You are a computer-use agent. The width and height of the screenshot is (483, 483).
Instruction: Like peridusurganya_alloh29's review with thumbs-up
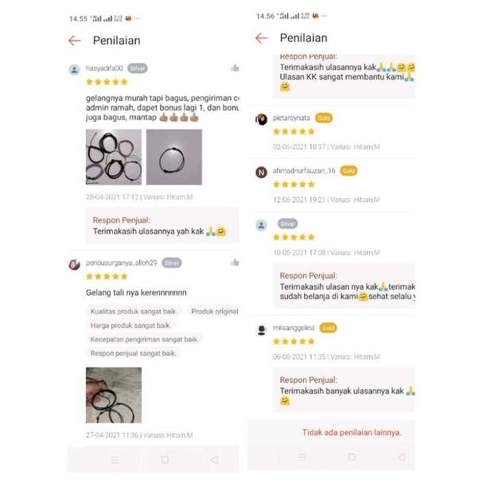click(x=235, y=263)
